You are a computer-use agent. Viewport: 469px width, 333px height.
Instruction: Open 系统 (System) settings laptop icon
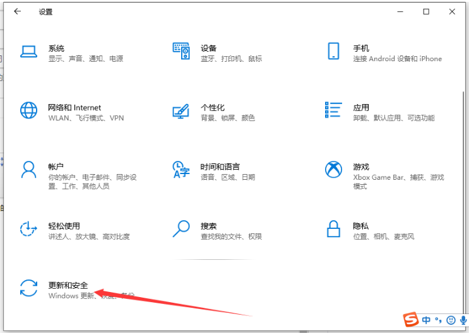pyautogui.click(x=29, y=52)
